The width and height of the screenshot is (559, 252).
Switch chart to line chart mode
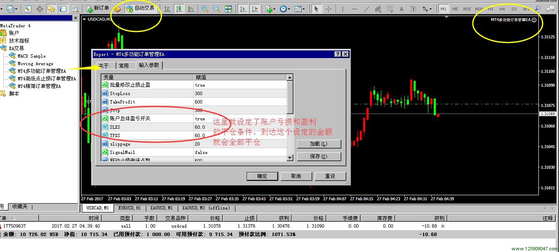tap(191, 8)
